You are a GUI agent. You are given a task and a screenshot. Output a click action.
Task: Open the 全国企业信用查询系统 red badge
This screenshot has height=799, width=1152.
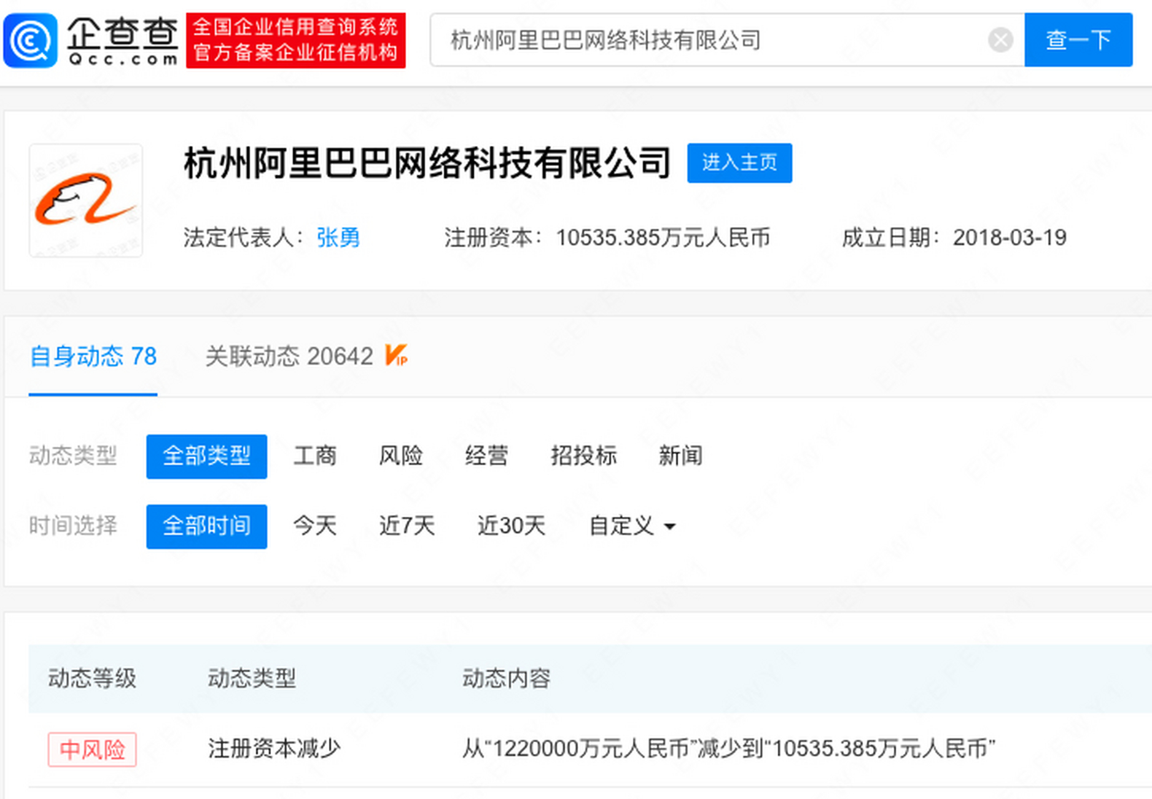click(x=295, y=40)
